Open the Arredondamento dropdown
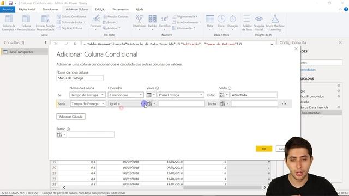Image resolution: width=349 pixels, height=196 pixels. tap(186, 22)
